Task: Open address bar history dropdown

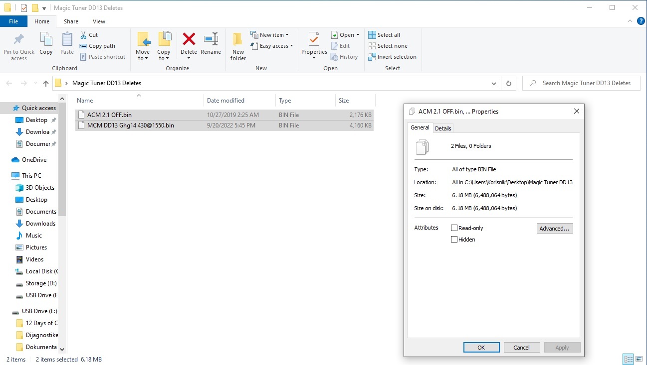Action: click(x=494, y=83)
